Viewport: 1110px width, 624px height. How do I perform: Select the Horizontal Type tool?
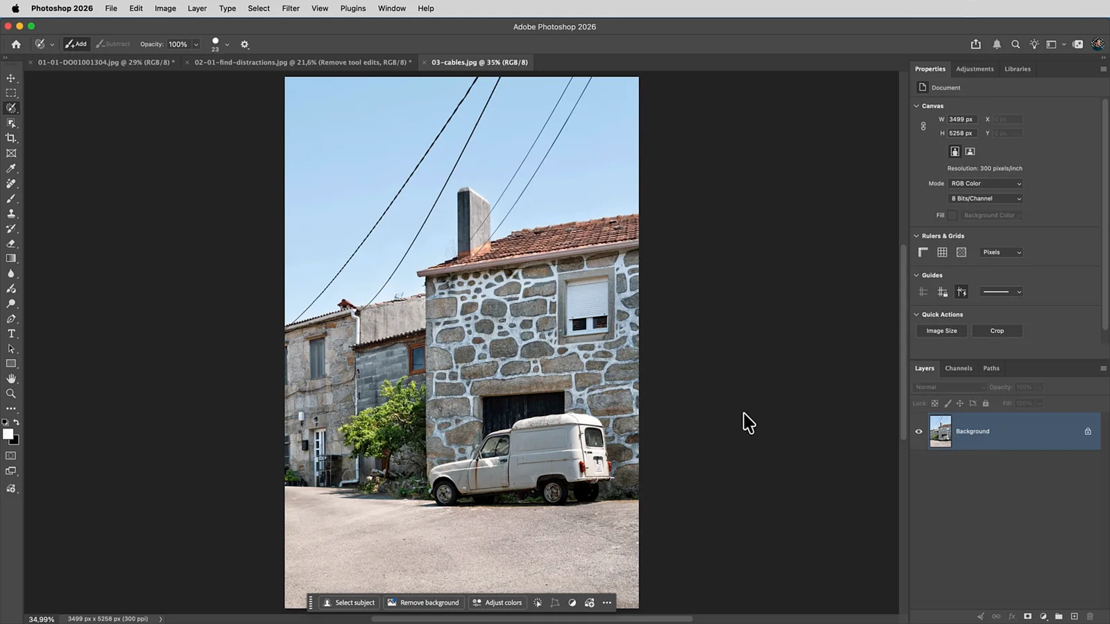[11, 333]
